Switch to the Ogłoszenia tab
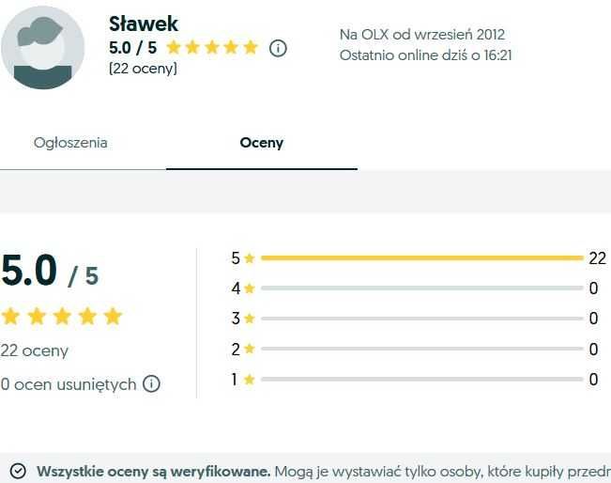The width and height of the screenshot is (611, 483). point(70,143)
